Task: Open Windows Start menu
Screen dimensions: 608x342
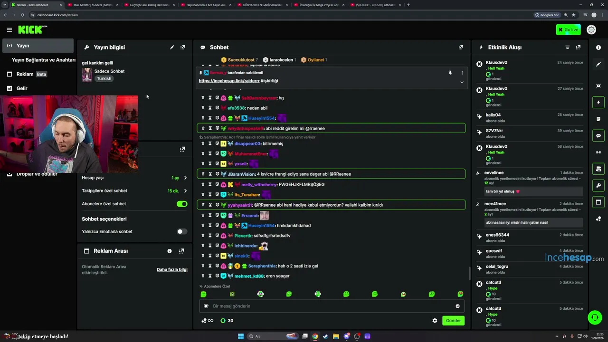Action: click(x=241, y=336)
